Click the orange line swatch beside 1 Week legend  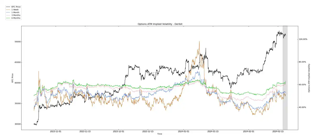(8, 9)
